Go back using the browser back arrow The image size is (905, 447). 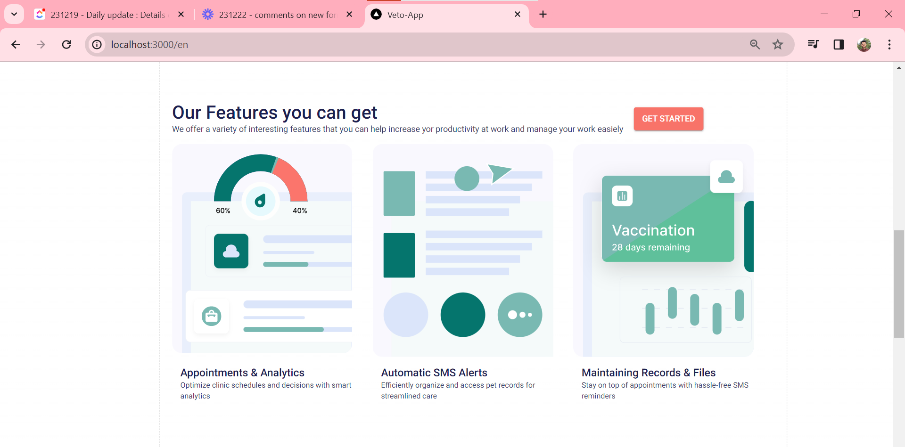pos(16,44)
